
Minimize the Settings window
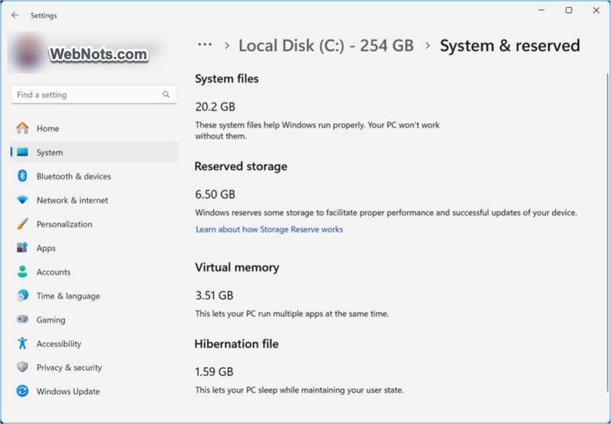541,10
